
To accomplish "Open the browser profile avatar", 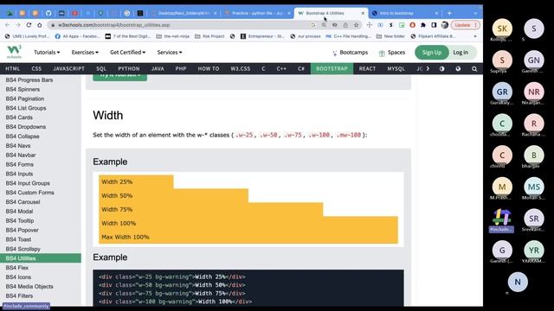I will coord(444,25).
